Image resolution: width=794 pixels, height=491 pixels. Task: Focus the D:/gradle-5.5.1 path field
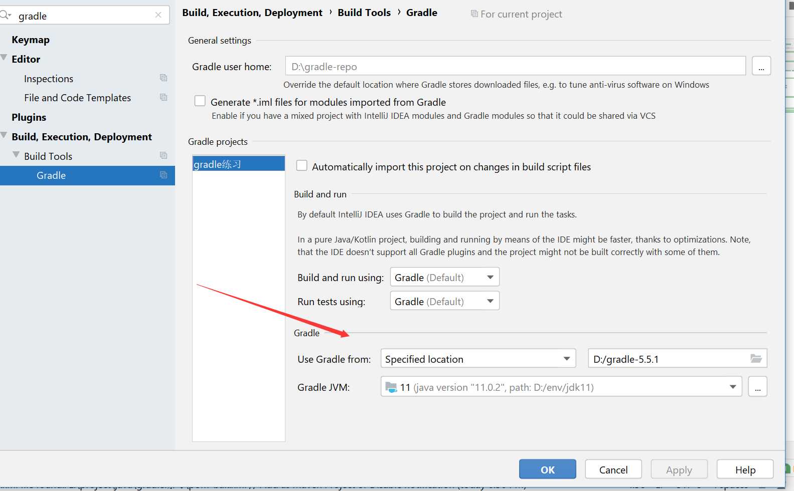pyautogui.click(x=678, y=359)
